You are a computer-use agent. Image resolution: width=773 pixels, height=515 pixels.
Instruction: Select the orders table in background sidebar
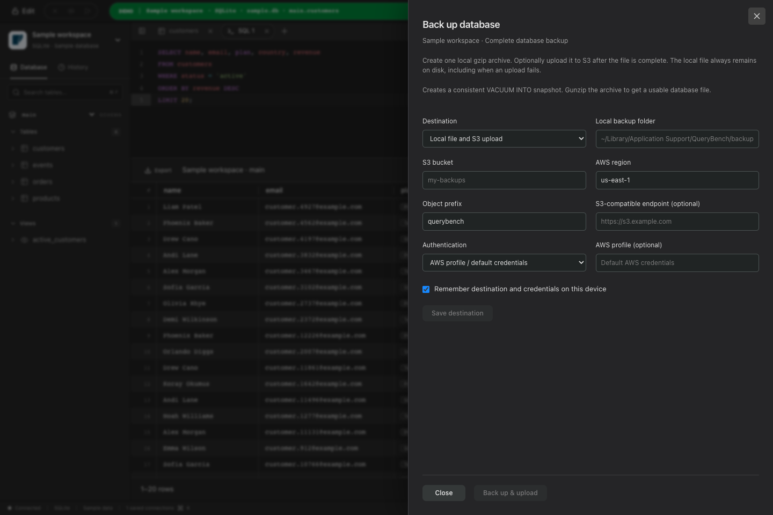(x=42, y=182)
